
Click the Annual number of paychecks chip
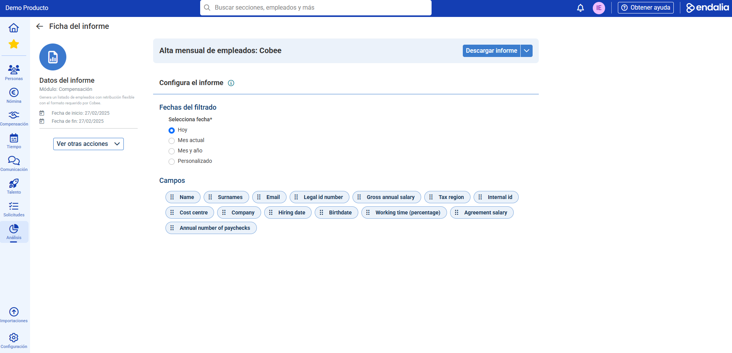[x=211, y=228]
